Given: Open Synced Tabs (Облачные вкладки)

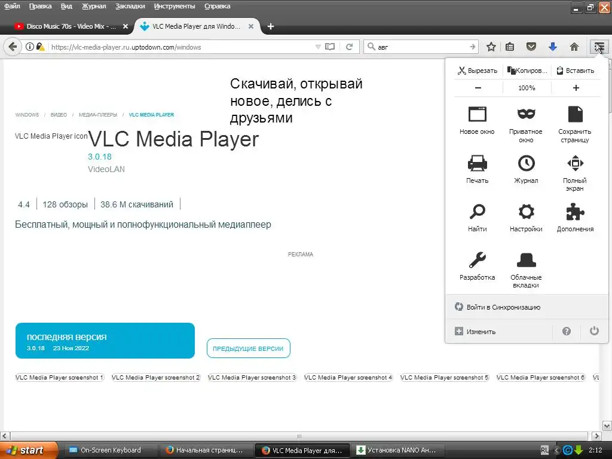Looking at the screenshot, I should [526, 270].
